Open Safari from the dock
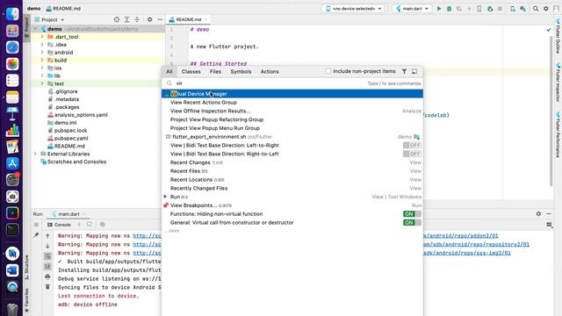Viewport: 562px width, 316px height. [12, 47]
